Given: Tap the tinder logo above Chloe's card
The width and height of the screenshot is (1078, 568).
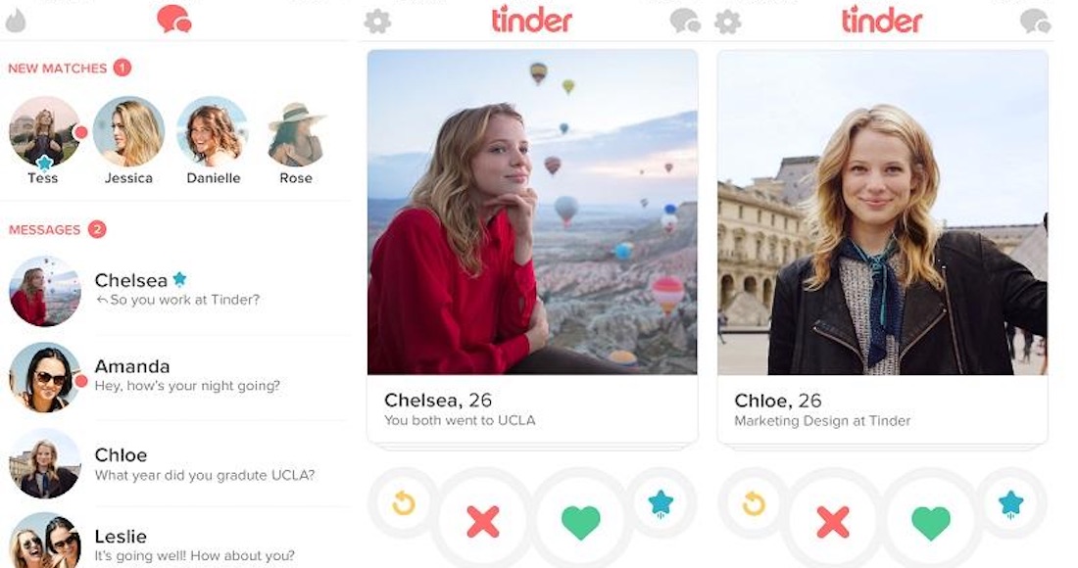Looking at the screenshot, I should pos(882,20).
